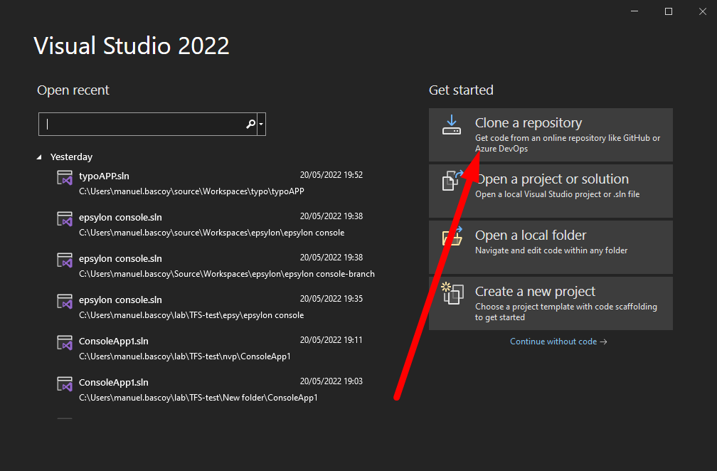This screenshot has height=471, width=717.
Task: Focus the Open recent search field
Action: tap(142, 124)
